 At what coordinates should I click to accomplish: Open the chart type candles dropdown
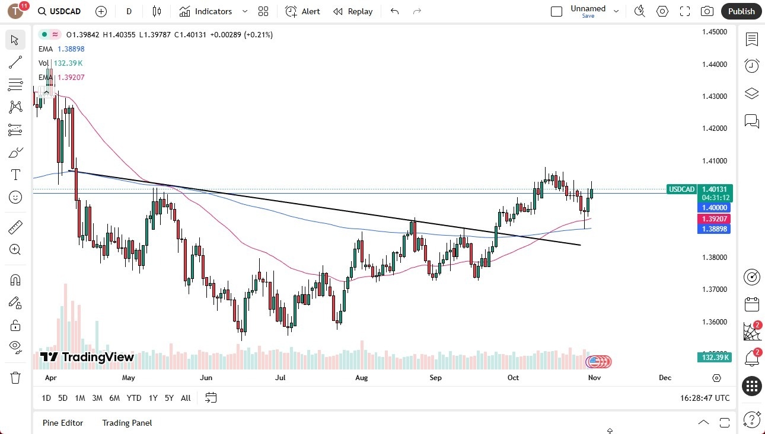[x=156, y=11]
